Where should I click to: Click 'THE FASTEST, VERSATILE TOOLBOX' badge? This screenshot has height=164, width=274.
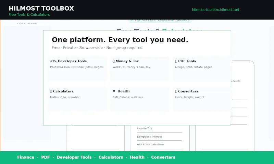(160, 21)
